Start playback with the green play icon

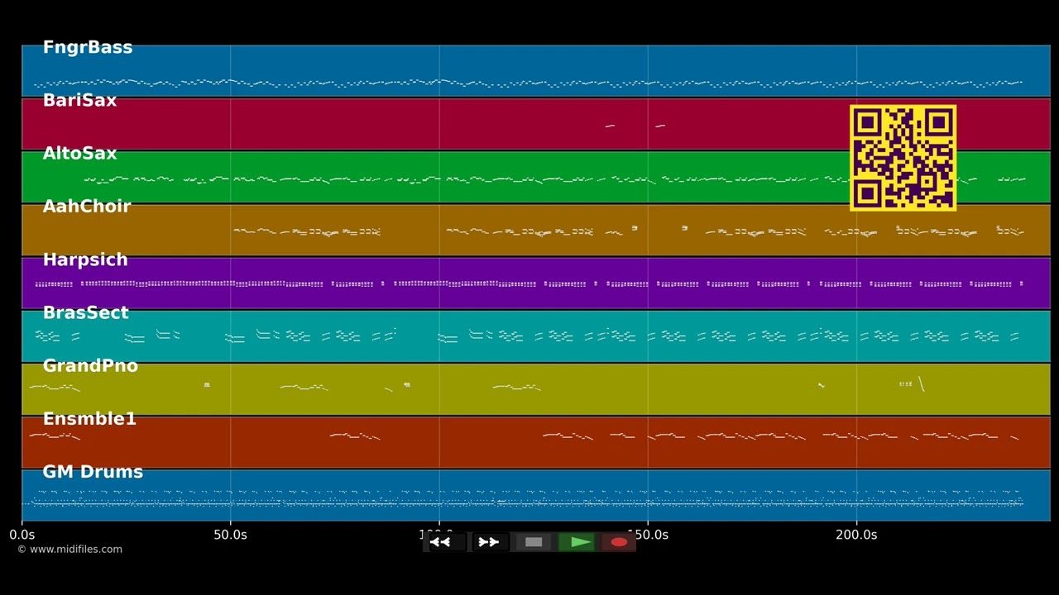(x=581, y=542)
